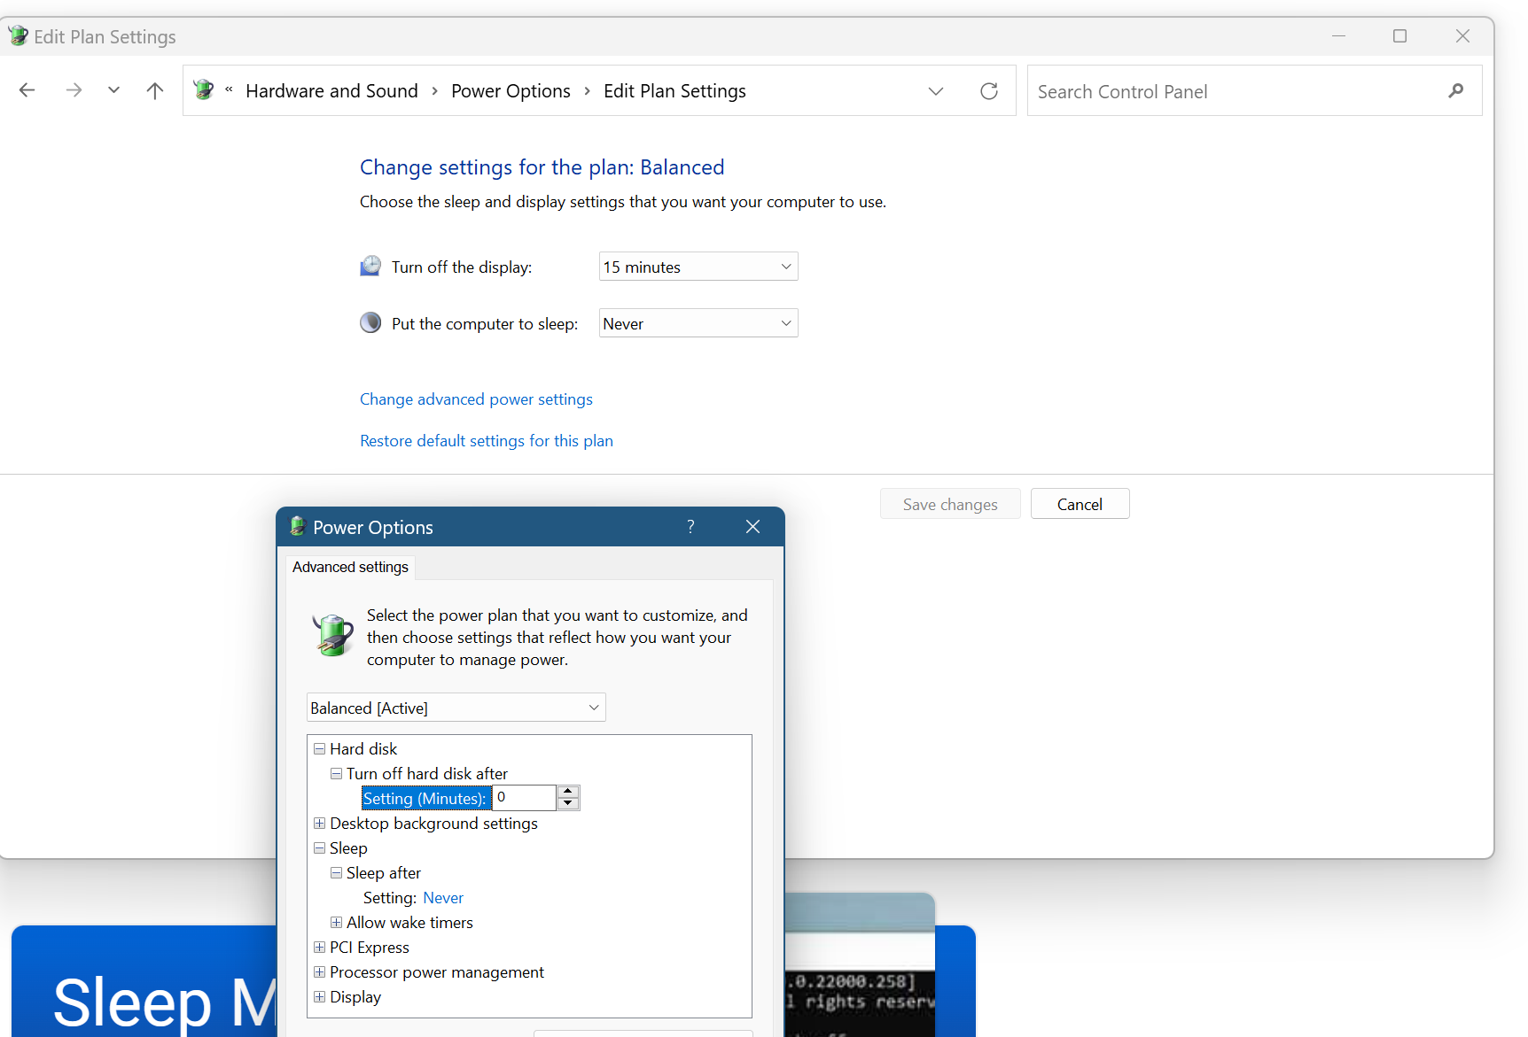The image size is (1528, 1037).
Task: Open Change advanced power settings
Action: pyautogui.click(x=476, y=399)
